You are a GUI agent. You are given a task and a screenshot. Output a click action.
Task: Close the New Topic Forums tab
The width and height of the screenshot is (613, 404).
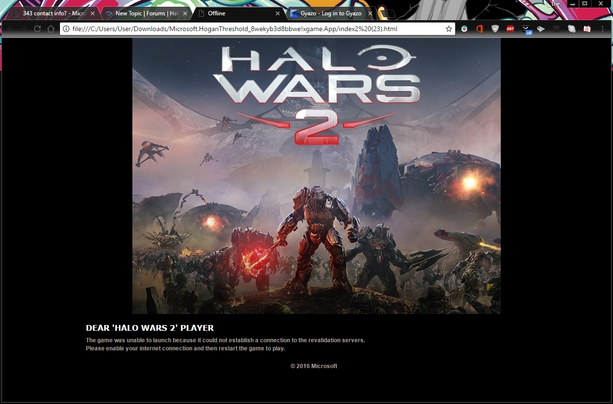(185, 13)
